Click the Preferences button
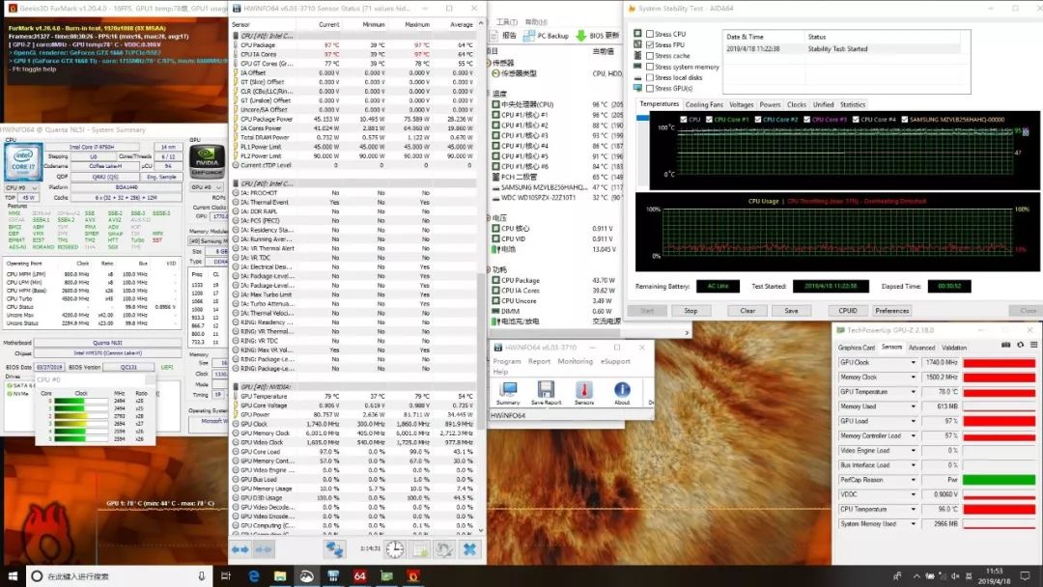Image resolution: width=1043 pixels, height=587 pixels. [892, 311]
